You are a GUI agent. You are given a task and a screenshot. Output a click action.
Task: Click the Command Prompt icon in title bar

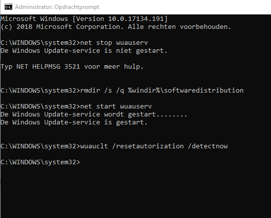click(8, 7)
